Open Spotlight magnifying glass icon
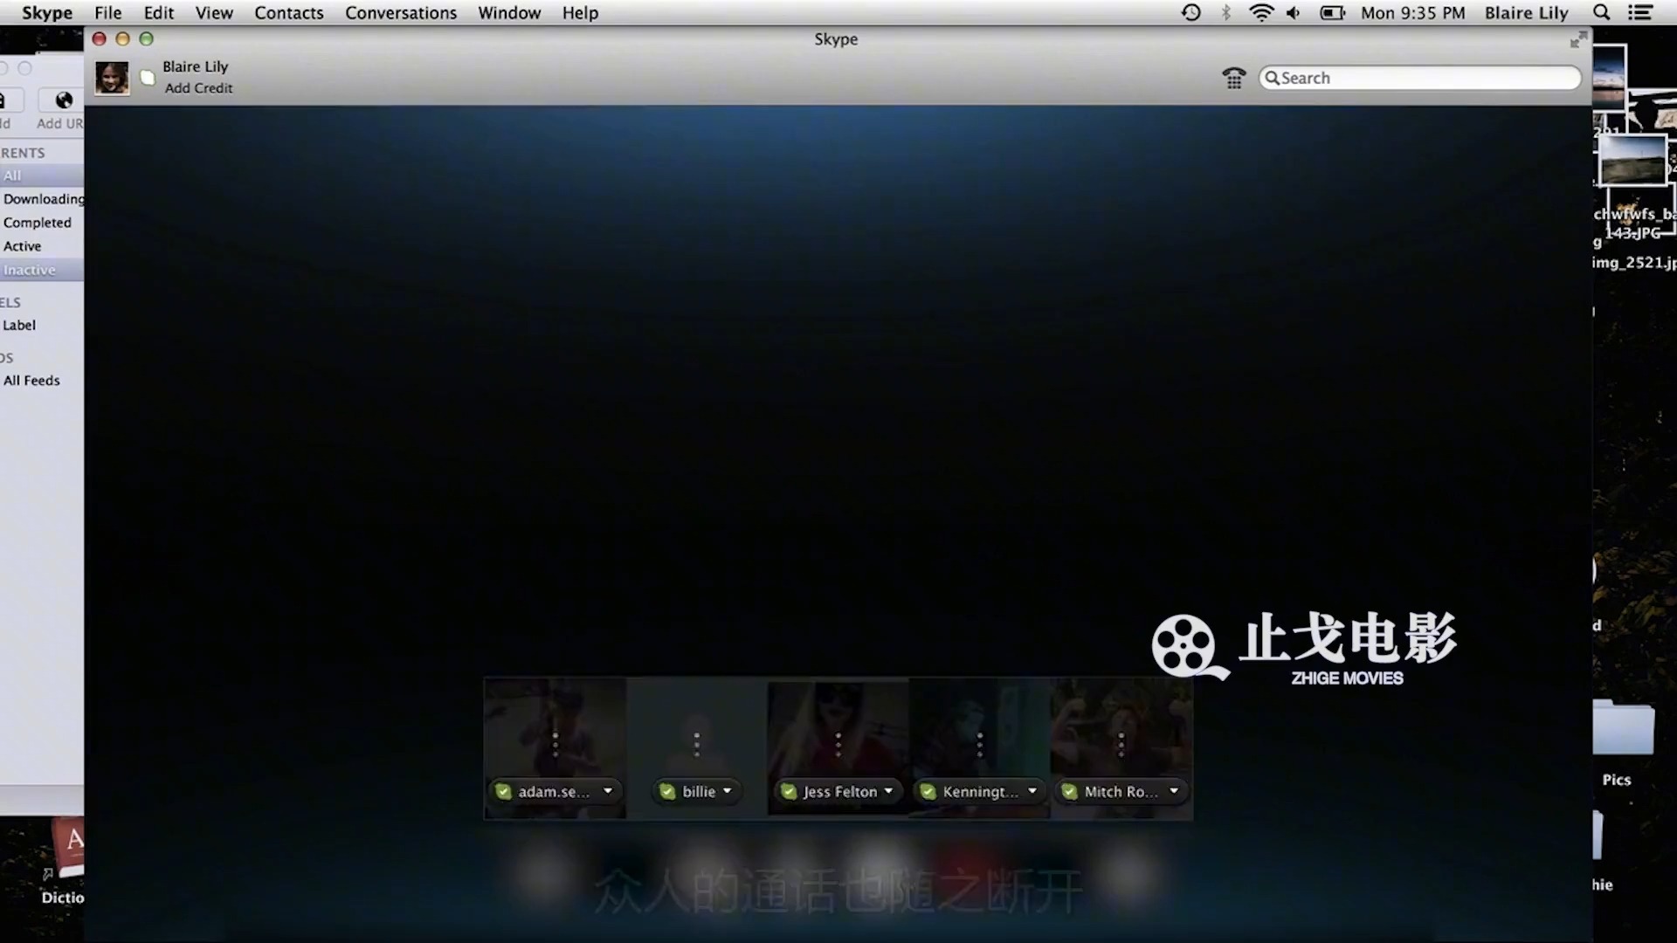Viewport: 1677px width, 943px height. 1601,13
